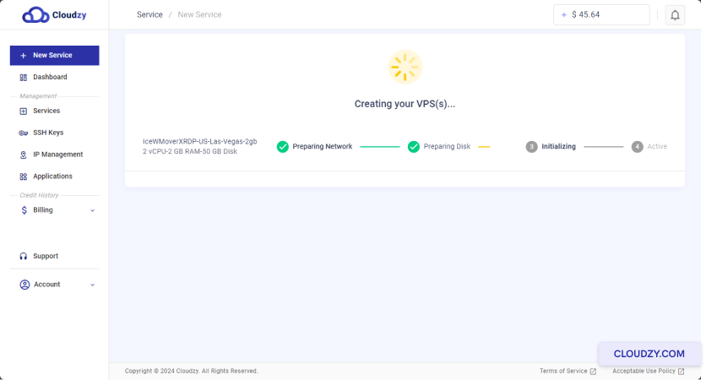Open Support page link
Screen dimensions: 706x380
pos(46,256)
